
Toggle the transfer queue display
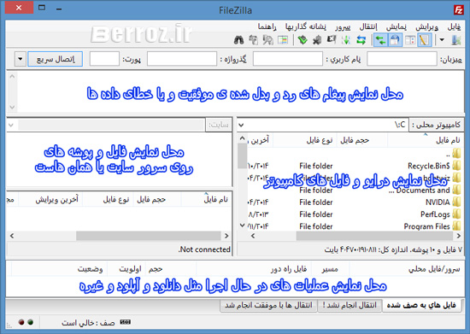point(380,40)
